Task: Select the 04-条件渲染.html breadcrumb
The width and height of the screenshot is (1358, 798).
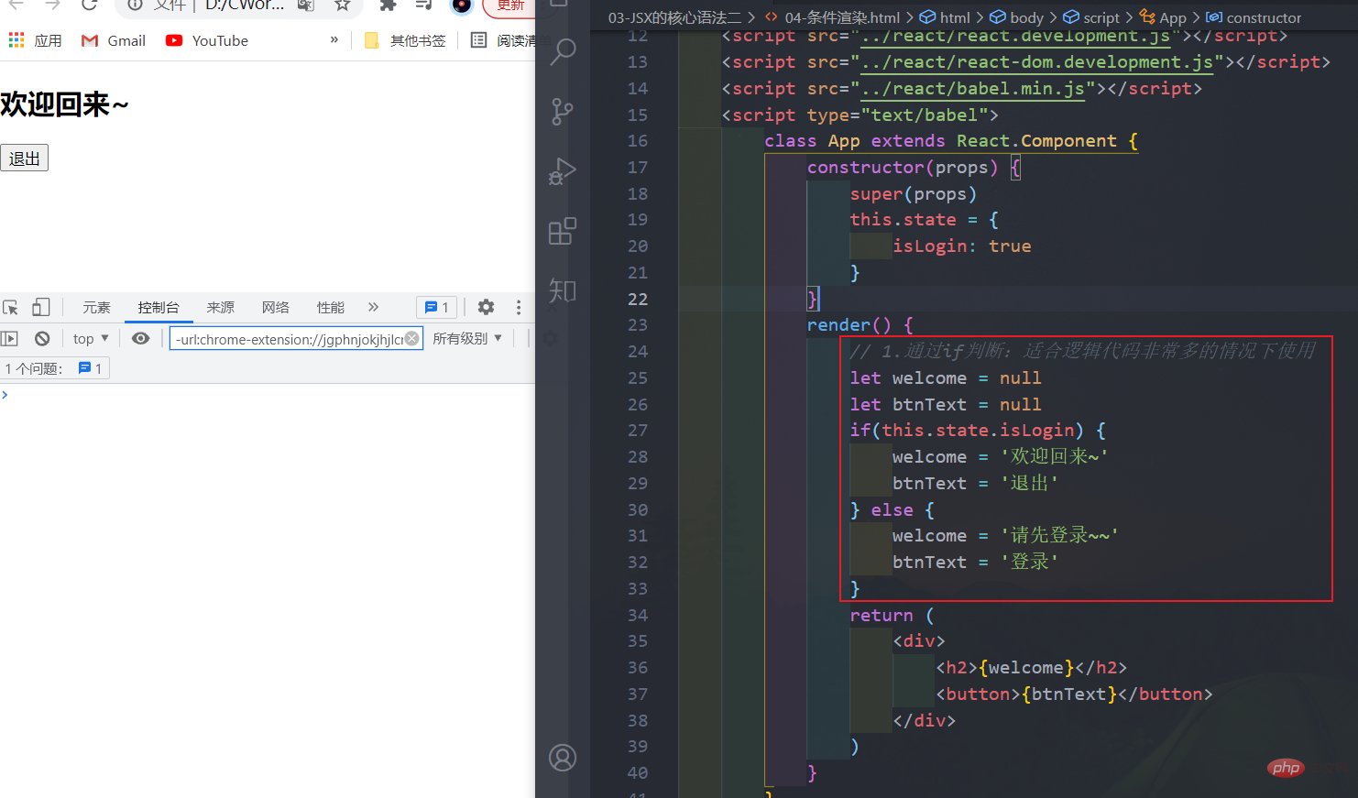Action: [832, 17]
